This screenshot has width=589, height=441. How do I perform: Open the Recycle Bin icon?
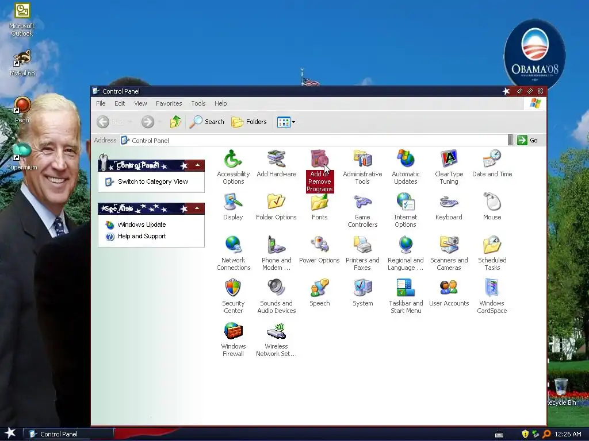click(x=561, y=392)
